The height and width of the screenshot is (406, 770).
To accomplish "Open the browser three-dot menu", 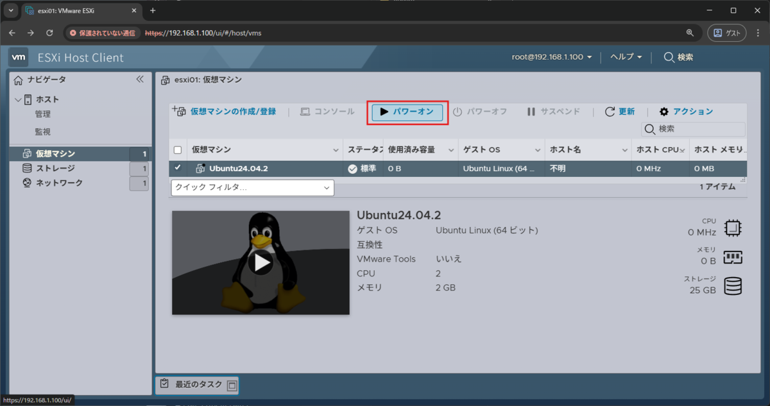I will 758,33.
